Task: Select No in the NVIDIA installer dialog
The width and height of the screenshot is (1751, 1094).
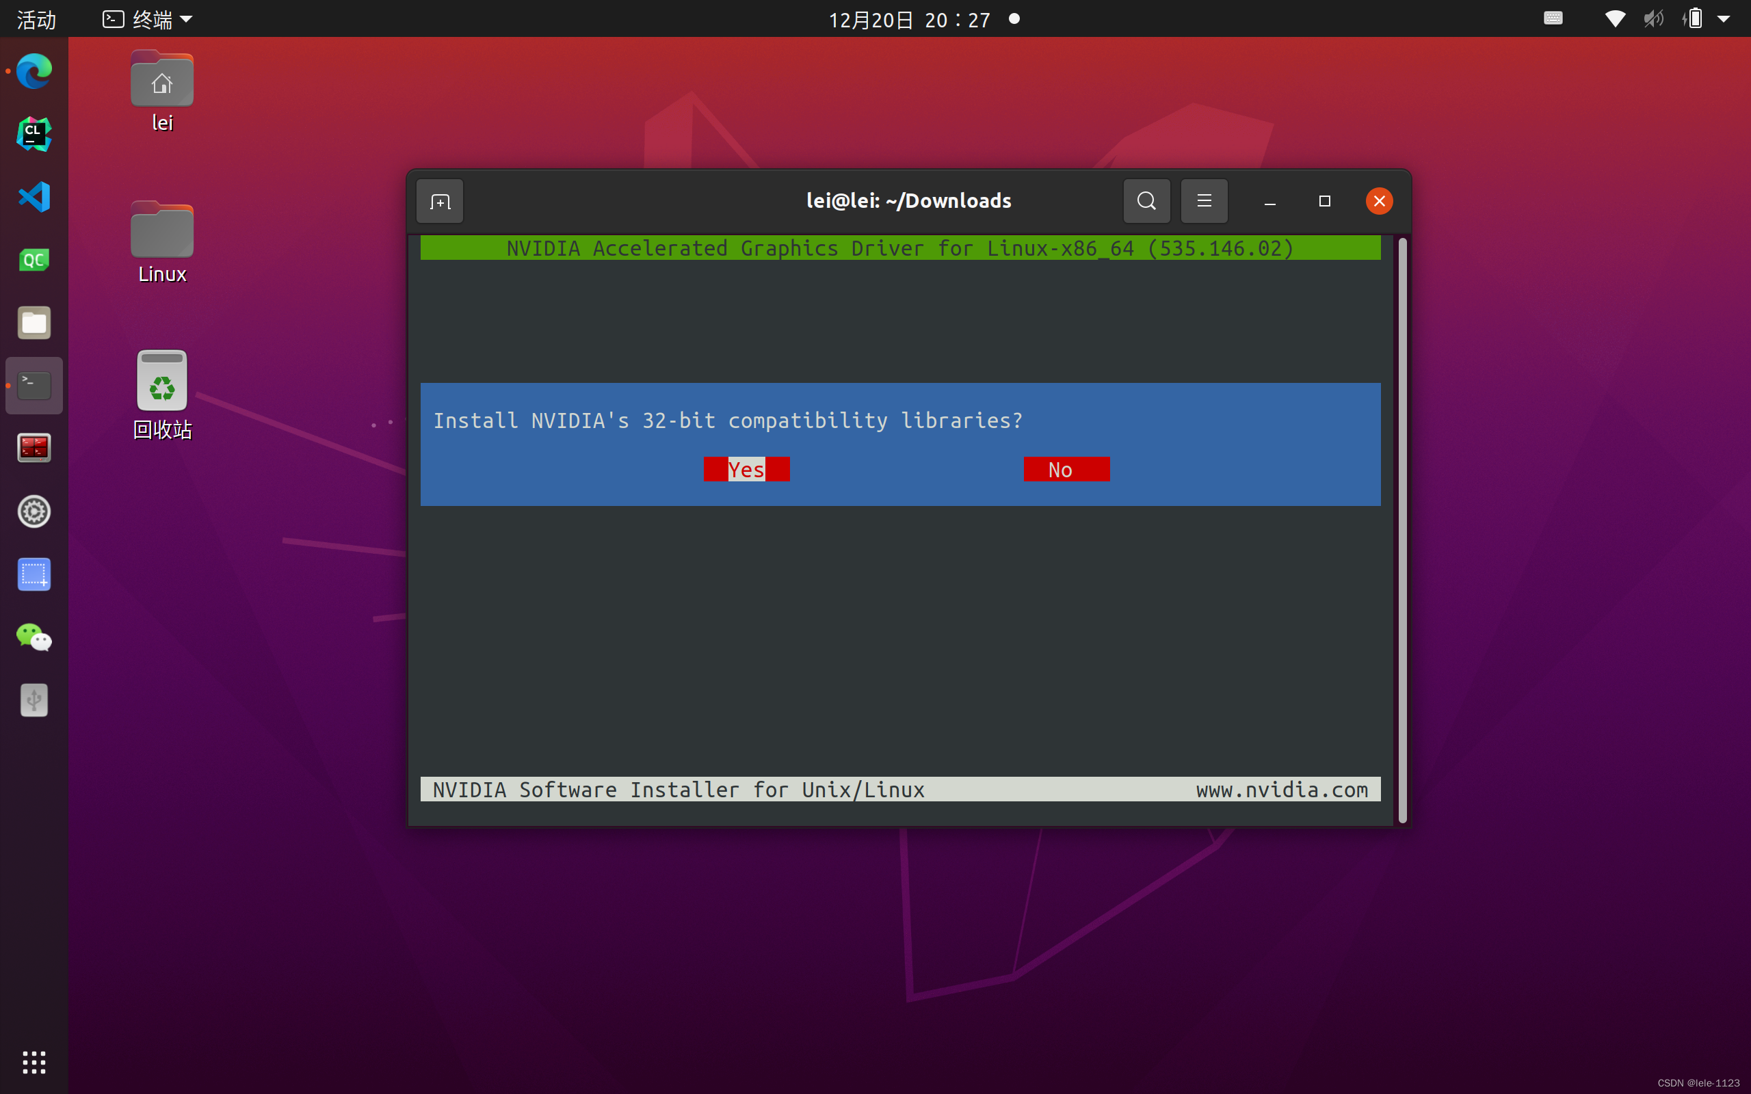Action: click(1066, 469)
